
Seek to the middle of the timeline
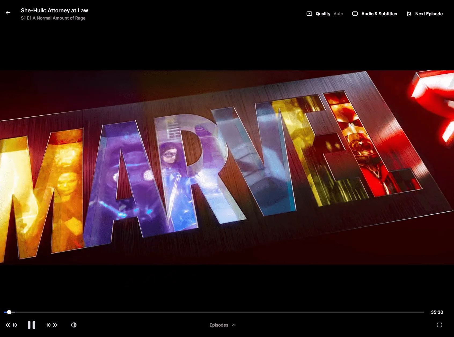coord(214,312)
